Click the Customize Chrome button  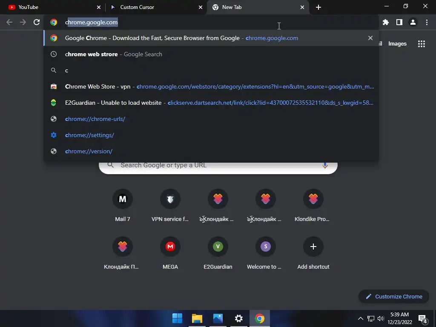pos(394,297)
